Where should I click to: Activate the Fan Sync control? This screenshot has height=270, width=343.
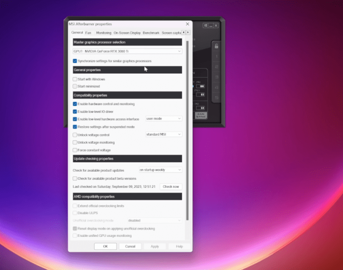tap(200, 115)
